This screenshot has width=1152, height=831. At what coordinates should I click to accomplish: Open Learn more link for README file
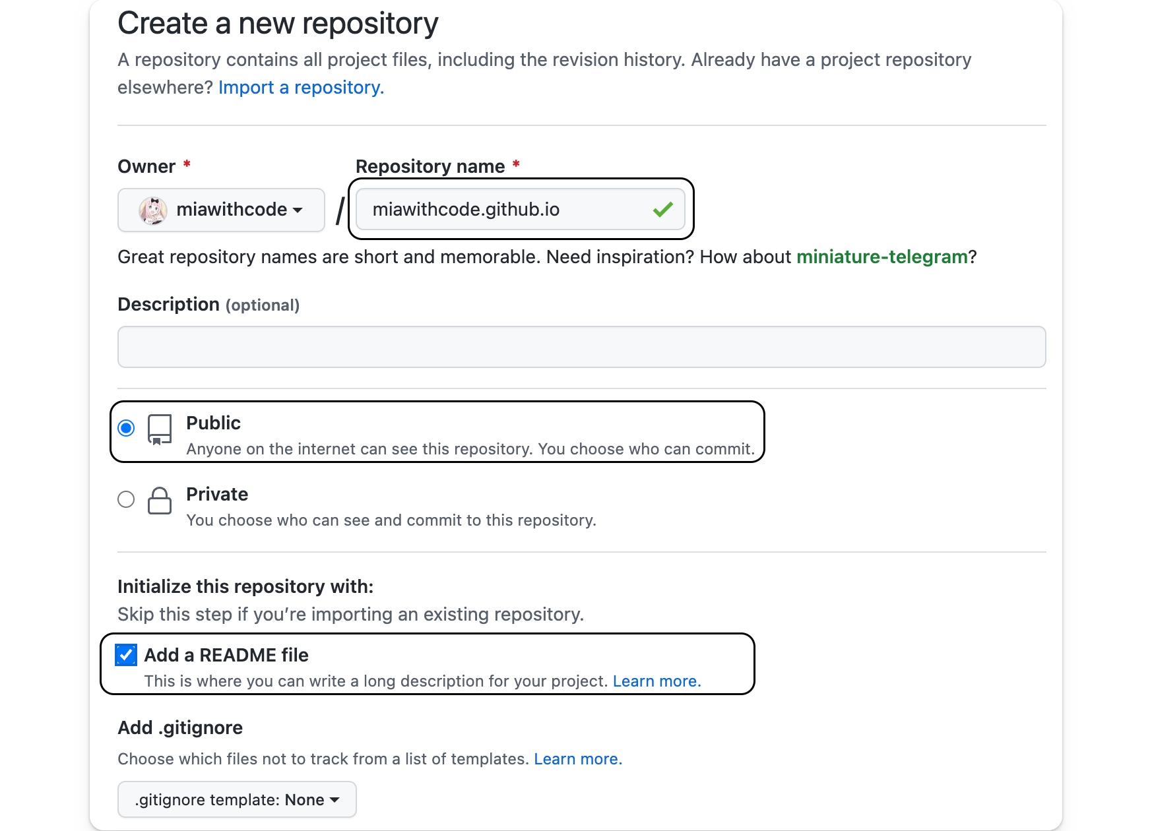coord(656,681)
